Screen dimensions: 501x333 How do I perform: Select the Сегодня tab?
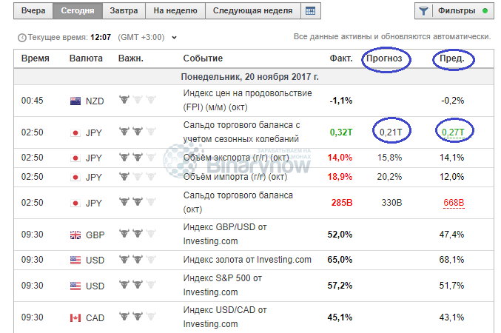click(78, 11)
